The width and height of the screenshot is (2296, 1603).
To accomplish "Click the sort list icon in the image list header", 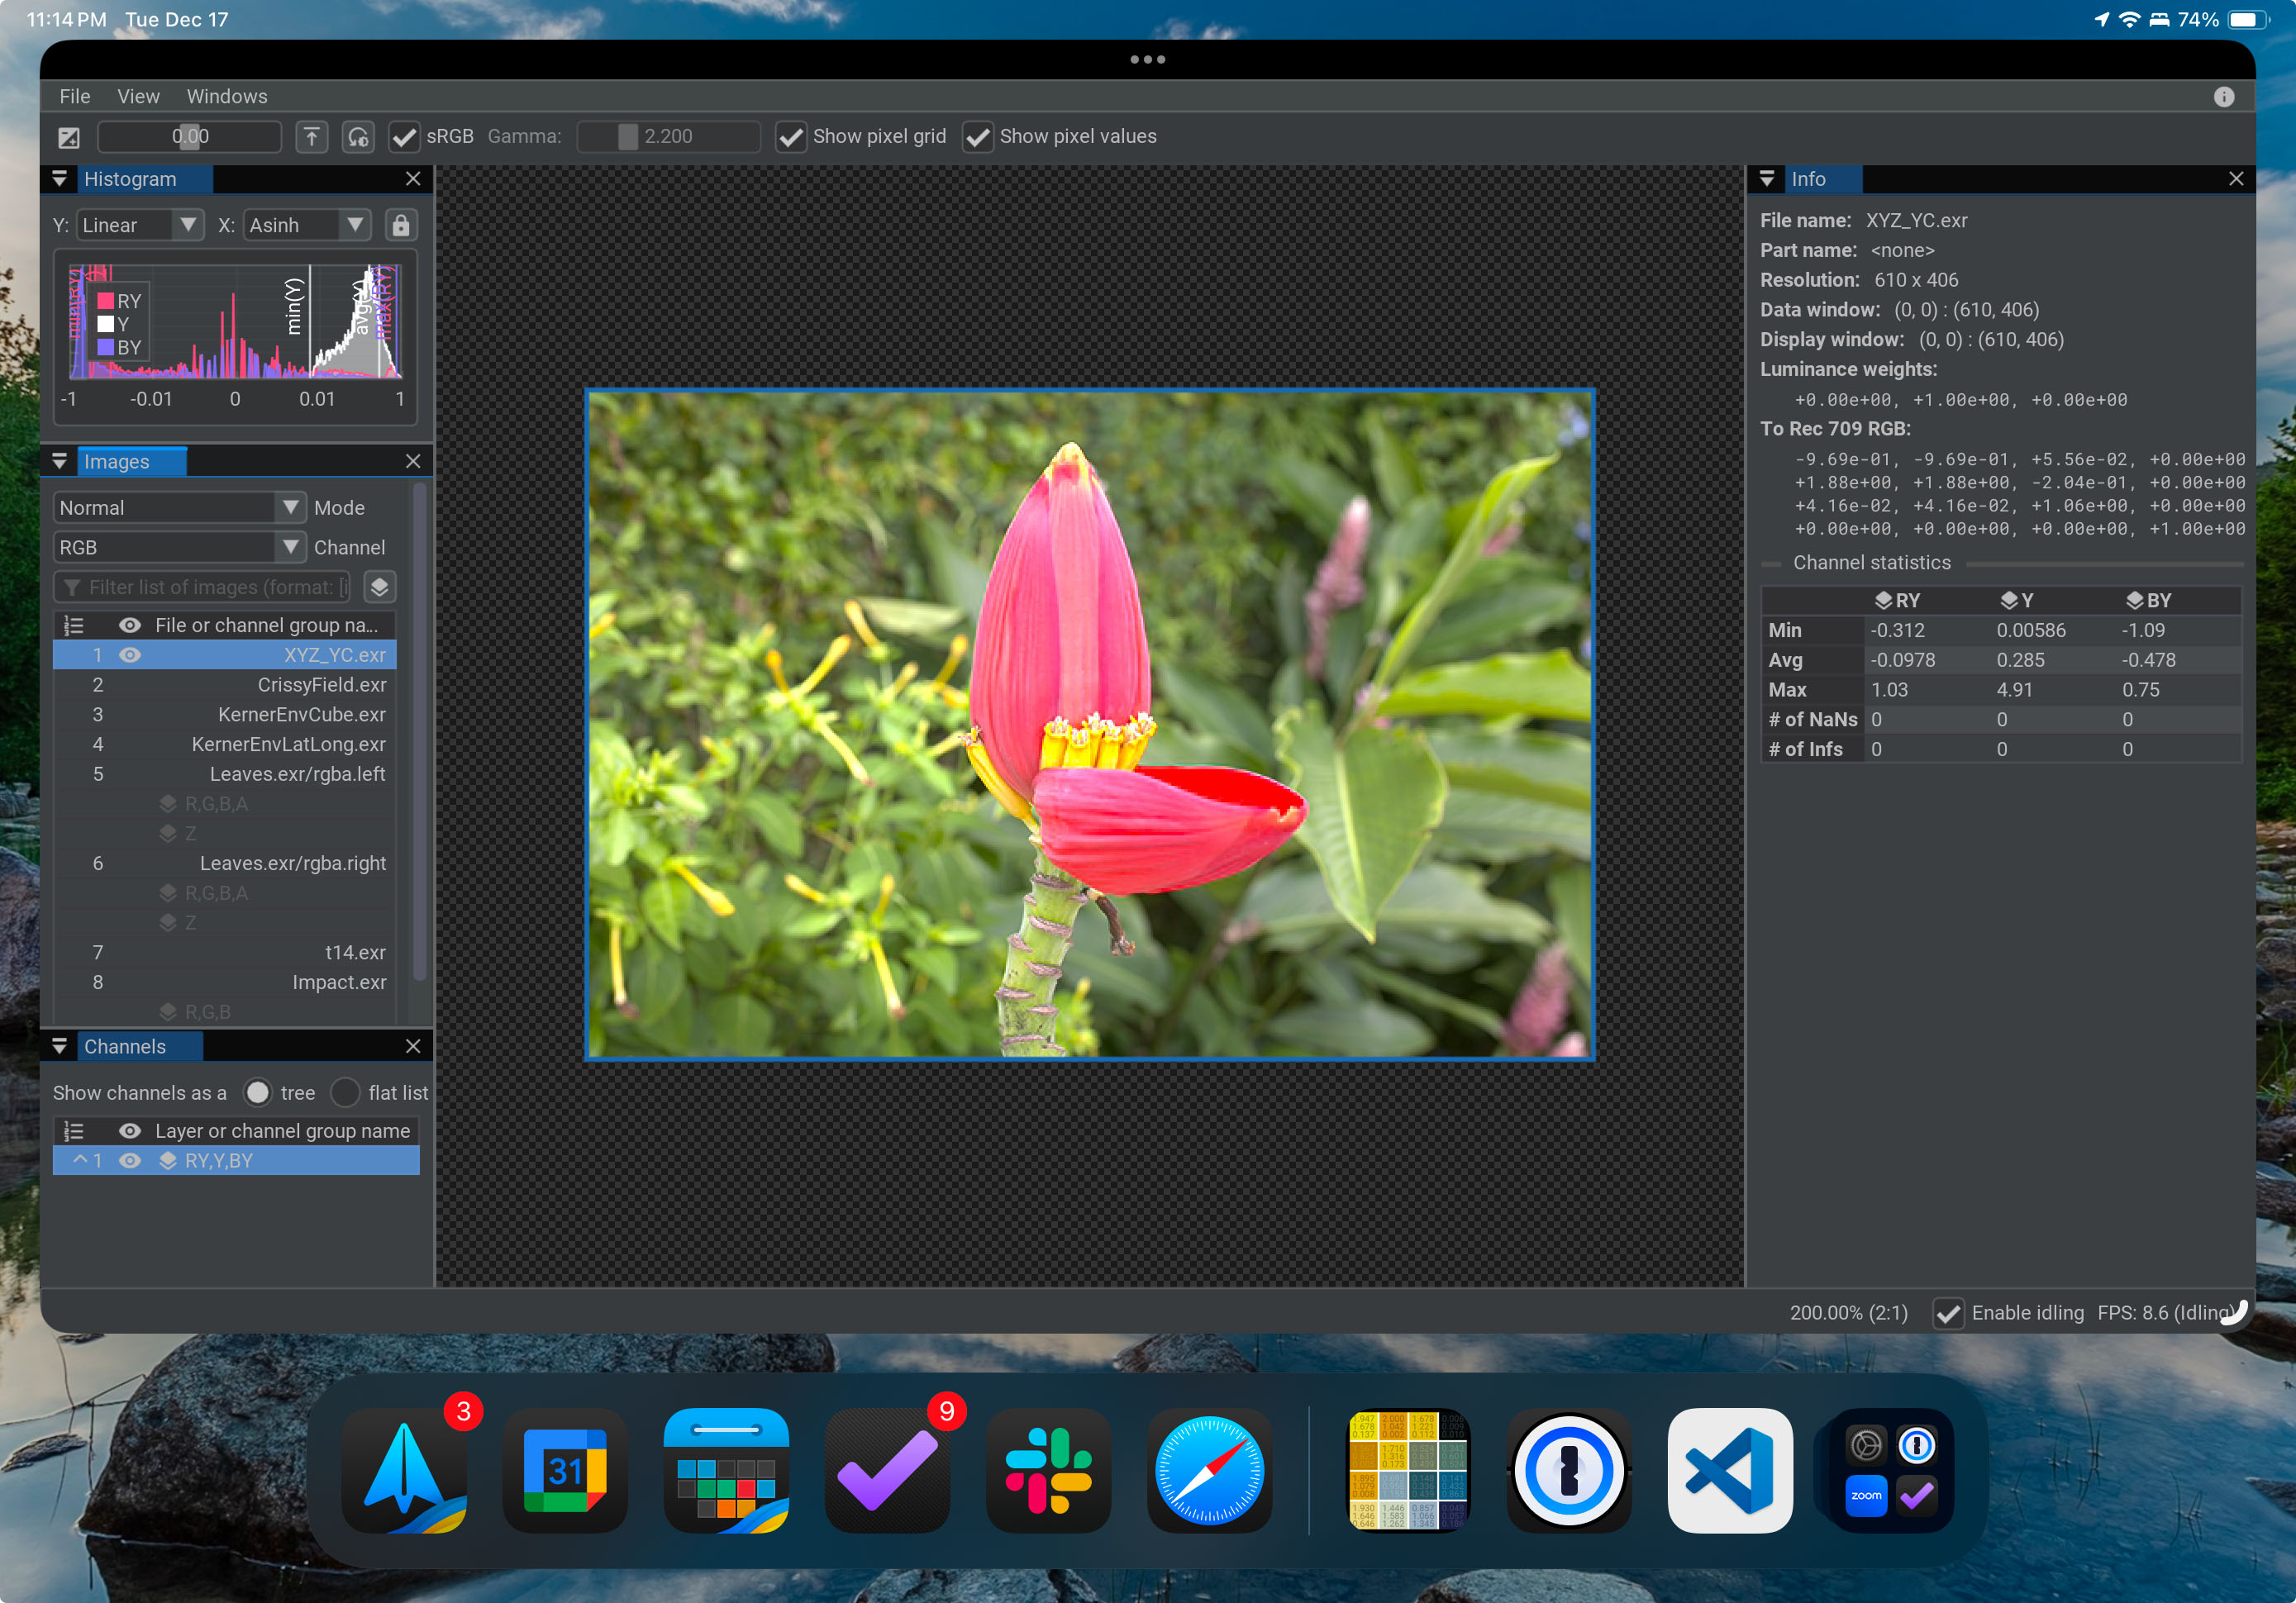I will click(73, 624).
